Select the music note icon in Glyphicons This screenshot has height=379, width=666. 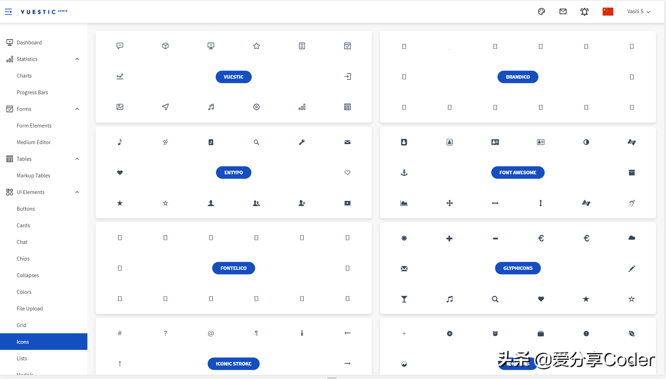click(x=450, y=299)
